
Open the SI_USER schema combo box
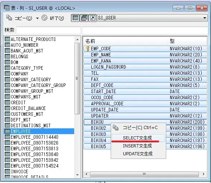152,18
